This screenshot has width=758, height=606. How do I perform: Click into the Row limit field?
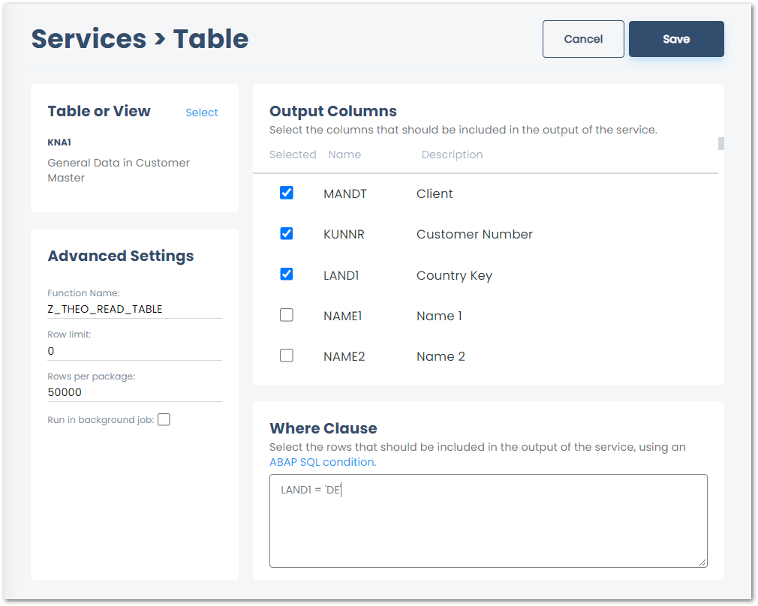pyautogui.click(x=134, y=351)
